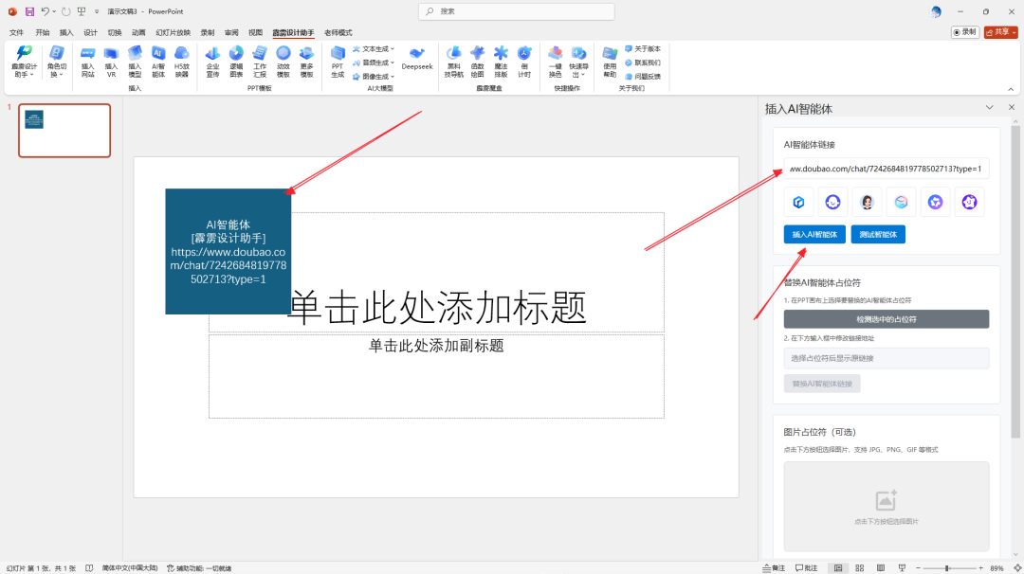The image size is (1024, 574).
Task: Click the start-from-beginning slideshow icon in title bar
Action: (x=82, y=11)
